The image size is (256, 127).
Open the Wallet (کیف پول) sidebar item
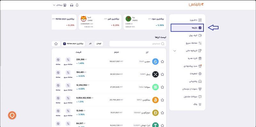(196, 35)
